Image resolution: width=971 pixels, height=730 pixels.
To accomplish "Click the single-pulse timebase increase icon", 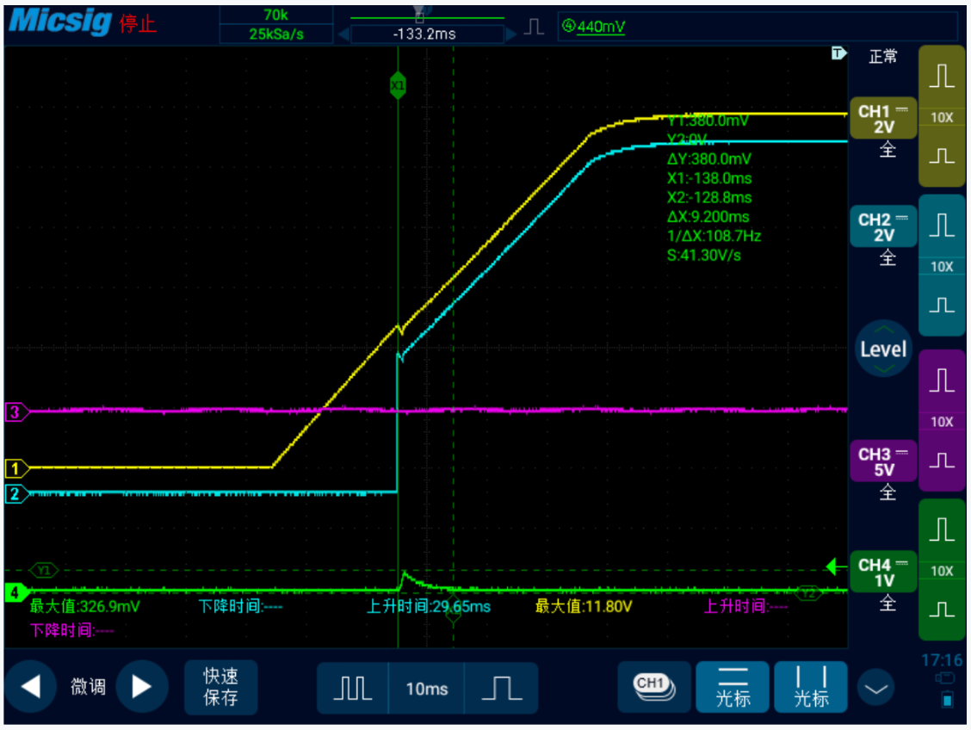I will point(502,688).
